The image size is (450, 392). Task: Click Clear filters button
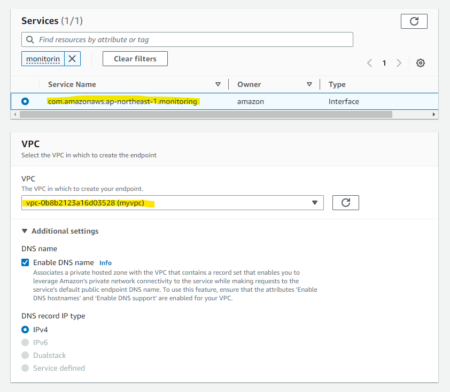click(x=135, y=59)
